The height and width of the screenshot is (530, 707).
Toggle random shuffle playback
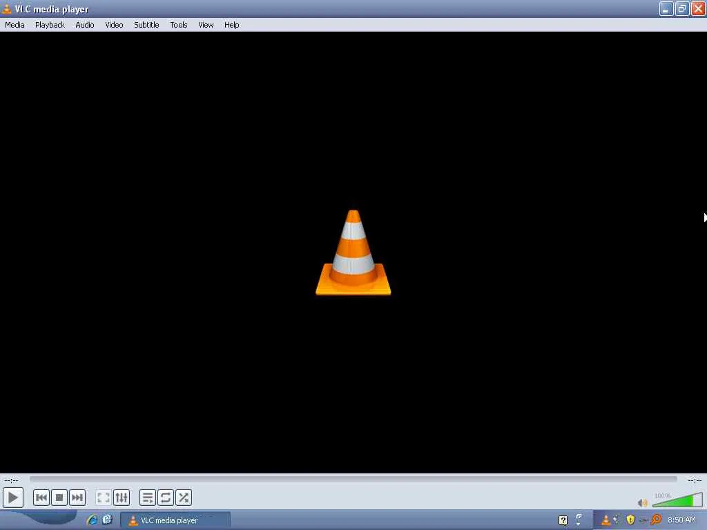tap(184, 498)
